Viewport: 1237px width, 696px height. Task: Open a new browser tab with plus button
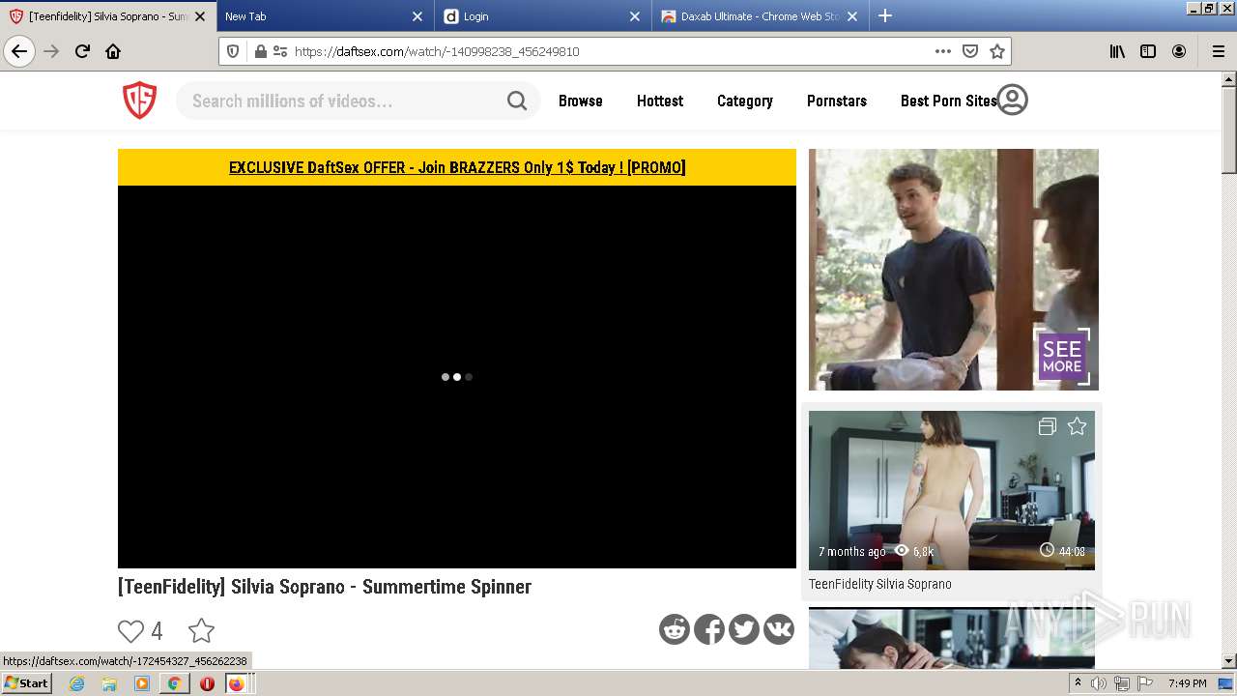coord(885,15)
